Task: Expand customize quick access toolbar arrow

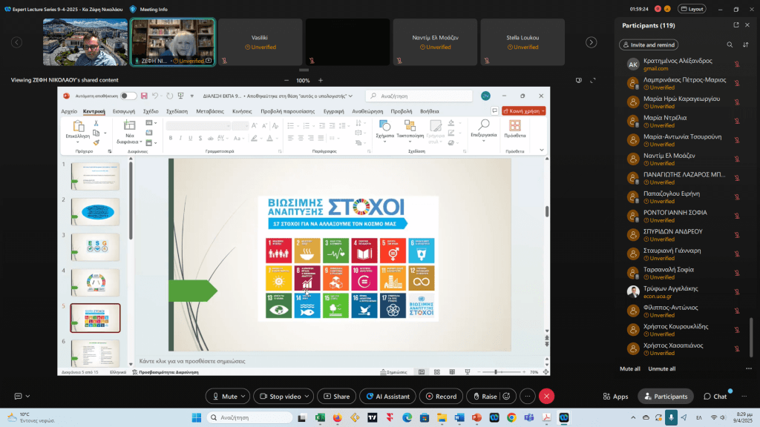Action: pyautogui.click(x=192, y=96)
